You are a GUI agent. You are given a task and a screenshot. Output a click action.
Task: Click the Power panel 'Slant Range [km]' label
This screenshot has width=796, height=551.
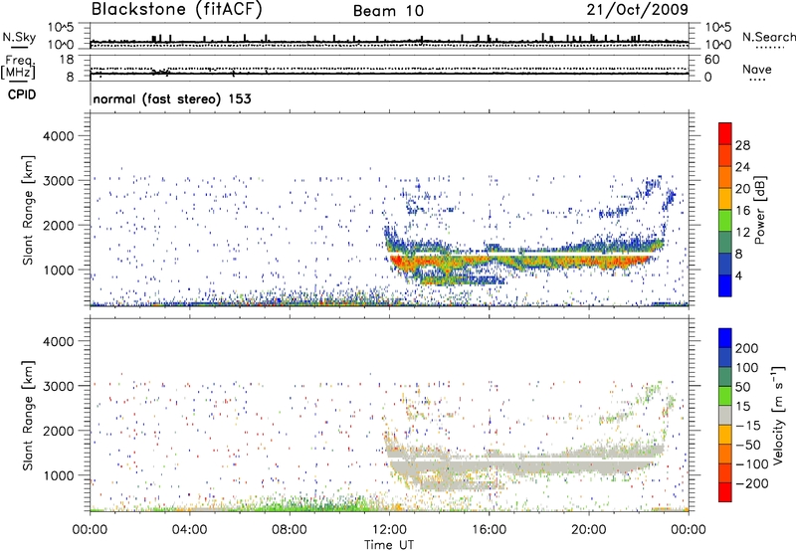point(28,210)
